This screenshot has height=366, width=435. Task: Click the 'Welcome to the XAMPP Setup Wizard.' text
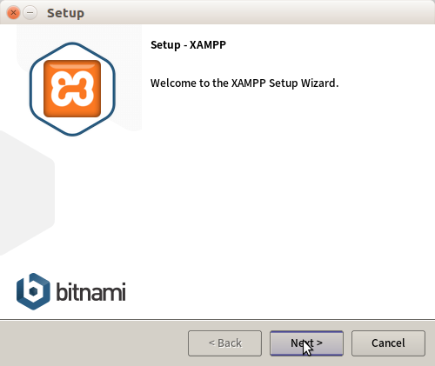(x=244, y=83)
